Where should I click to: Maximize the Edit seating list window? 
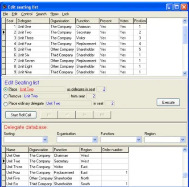coord(177,7)
